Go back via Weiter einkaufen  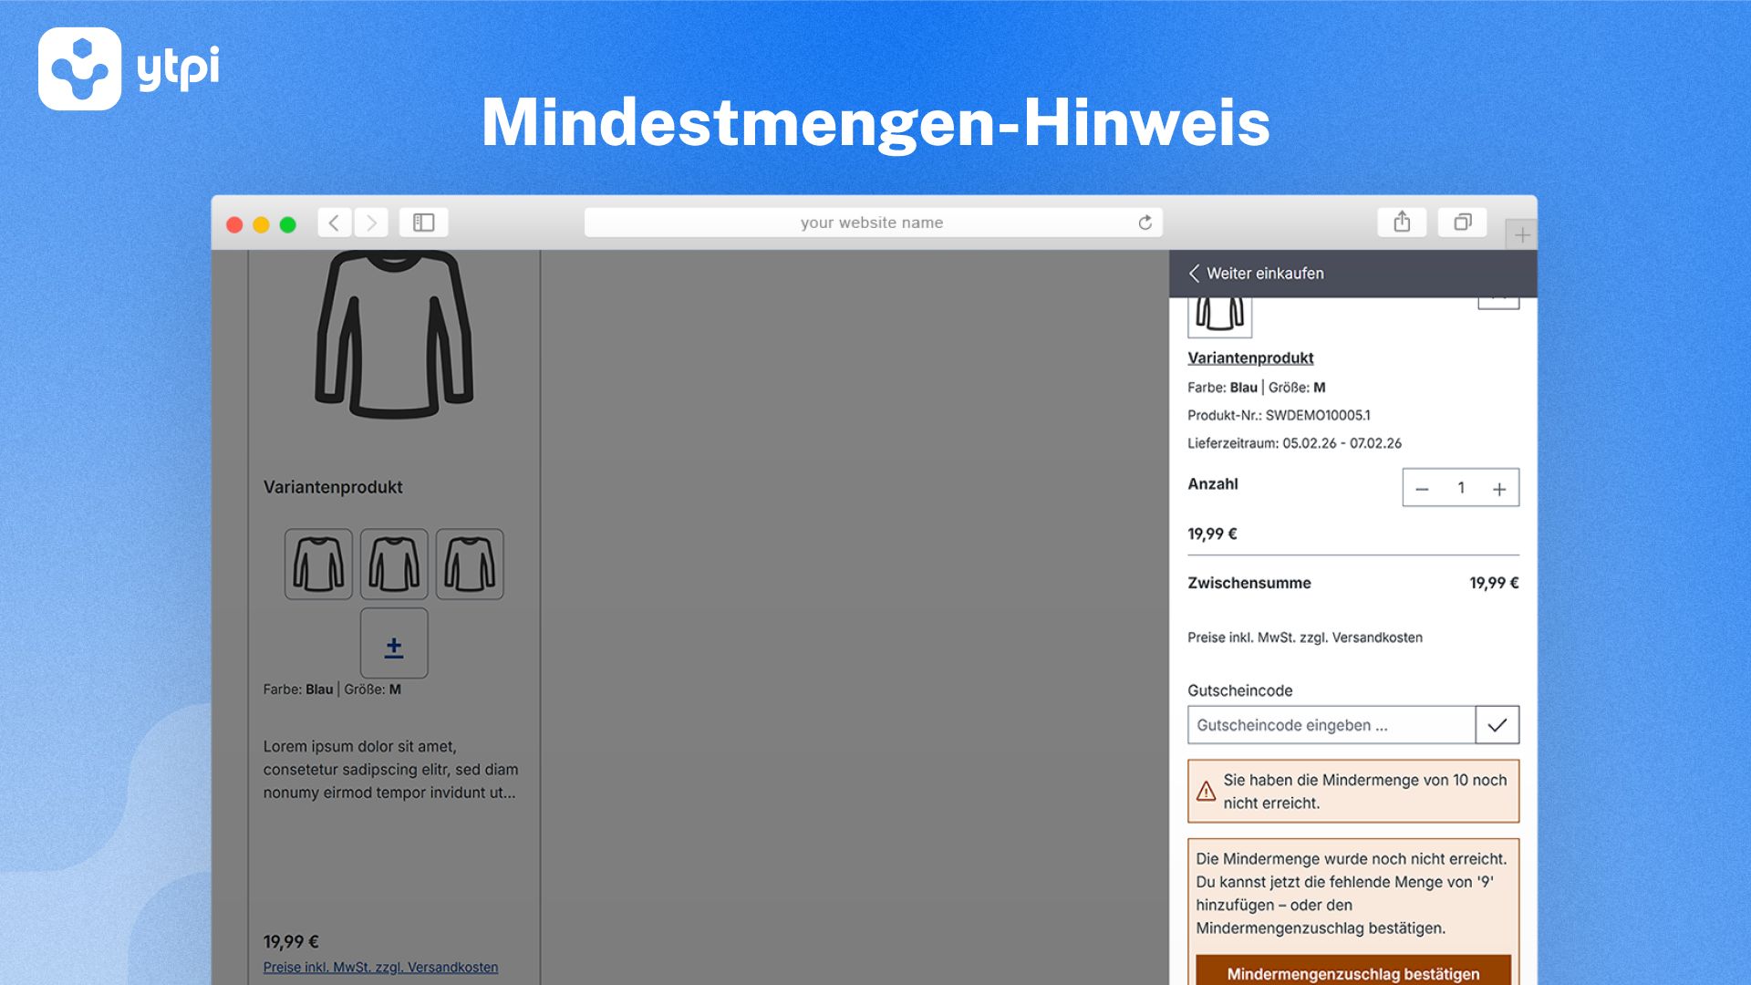click(x=1256, y=274)
